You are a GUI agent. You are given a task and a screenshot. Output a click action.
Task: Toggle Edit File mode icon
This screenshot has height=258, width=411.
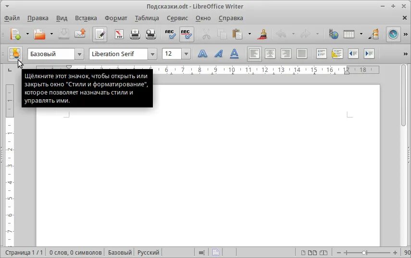coord(100,34)
